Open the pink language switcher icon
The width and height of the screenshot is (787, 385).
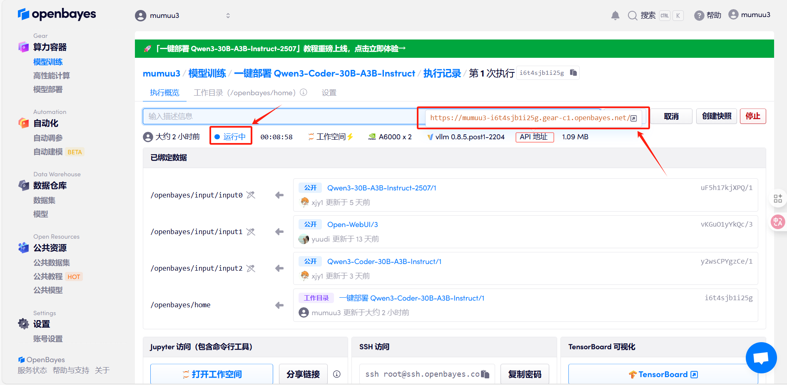pyautogui.click(x=778, y=222)
